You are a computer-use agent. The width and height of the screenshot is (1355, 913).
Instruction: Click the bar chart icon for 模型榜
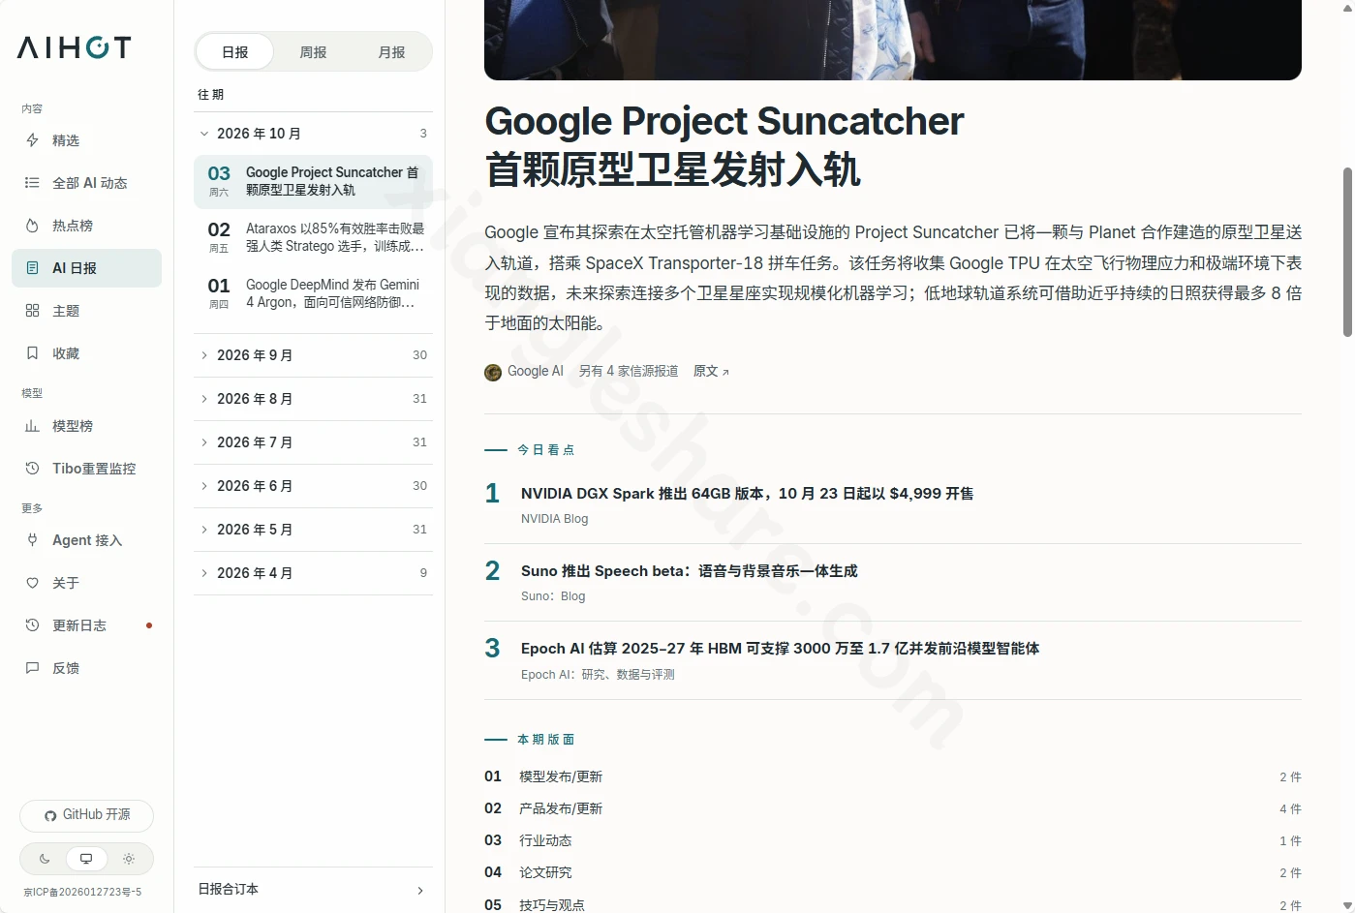(x=32, y=426)
